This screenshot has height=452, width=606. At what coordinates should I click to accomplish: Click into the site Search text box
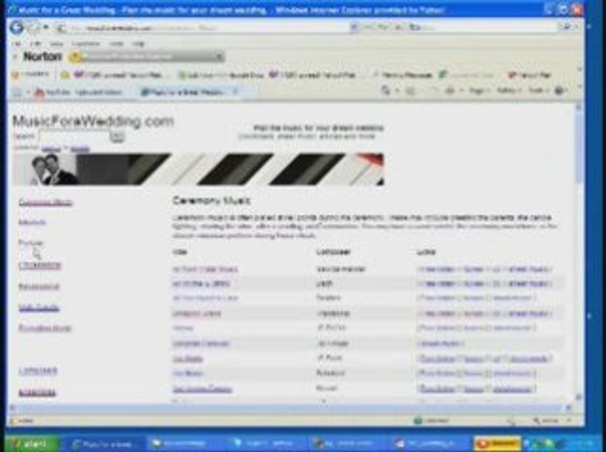point(73,136)
